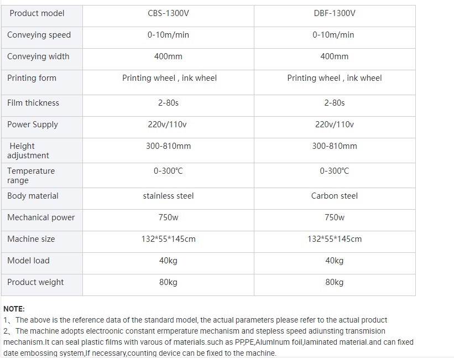454x358 pixels.
Task: Select the Film thickness label
Action: coord(33,103)
